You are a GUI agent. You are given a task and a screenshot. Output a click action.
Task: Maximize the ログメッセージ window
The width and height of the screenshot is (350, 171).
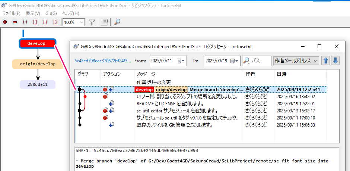pyautogui.click(x=319, y=46)
